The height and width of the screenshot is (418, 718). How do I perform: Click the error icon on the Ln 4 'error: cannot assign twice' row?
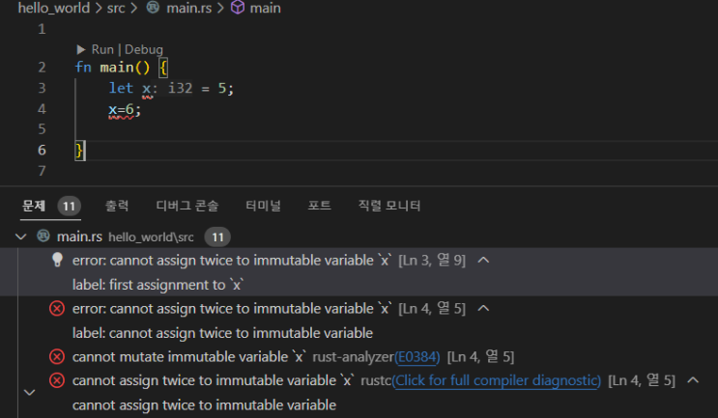[x=57, y=308]
